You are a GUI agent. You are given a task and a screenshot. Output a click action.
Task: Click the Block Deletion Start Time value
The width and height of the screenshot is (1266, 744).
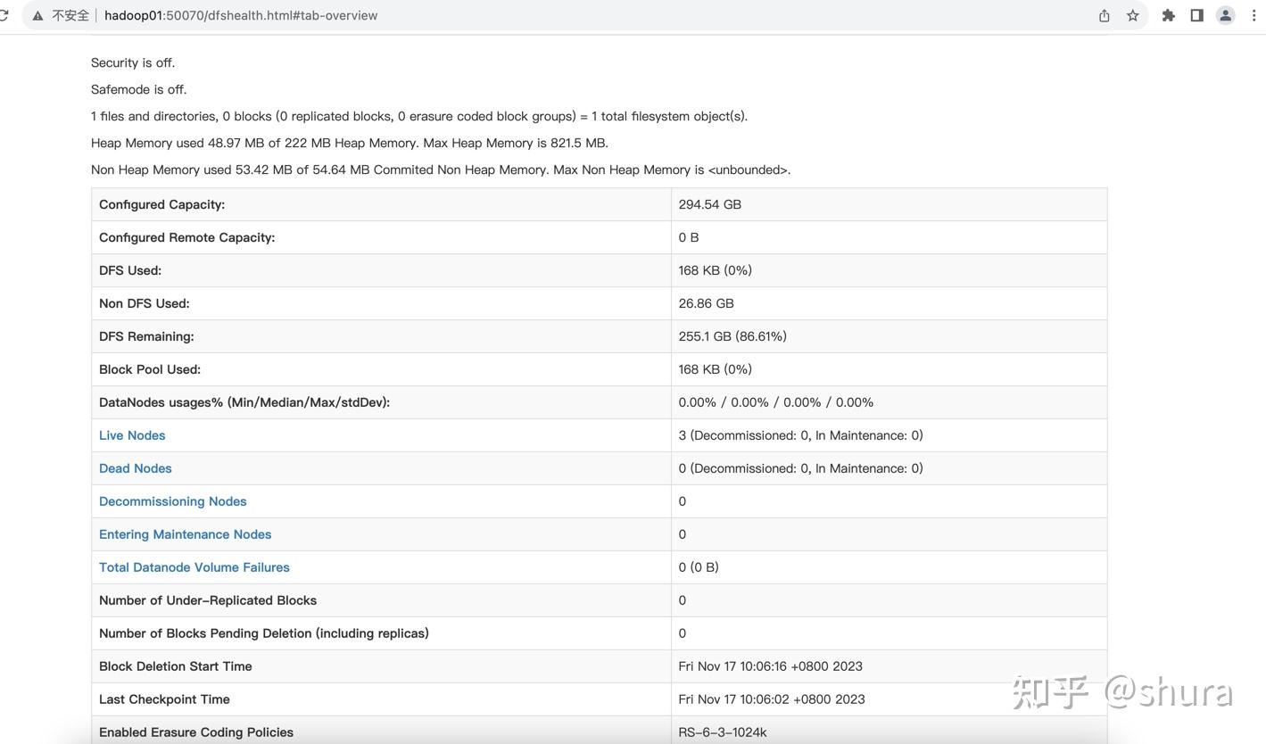[771, 666]
